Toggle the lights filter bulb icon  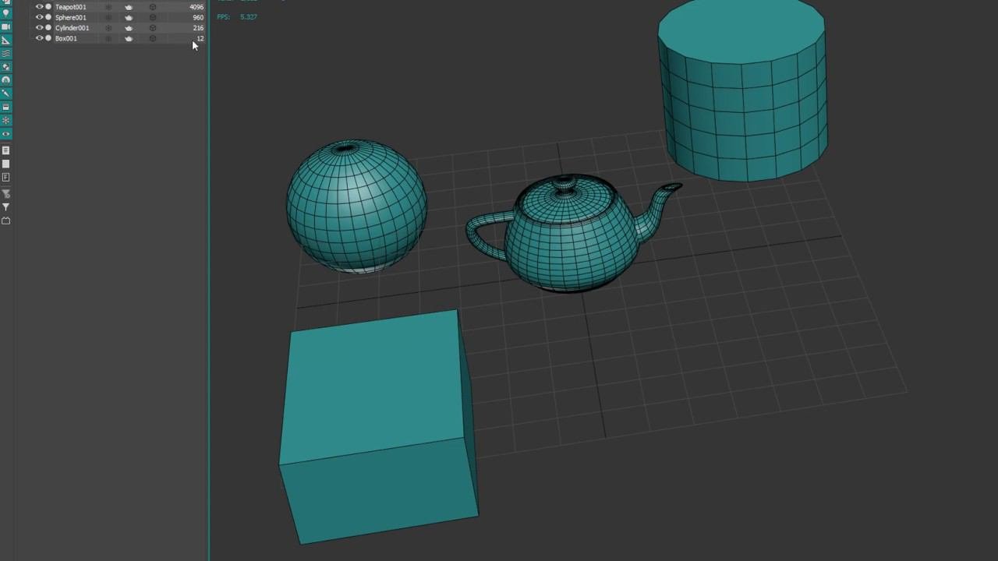pos(6,13)
